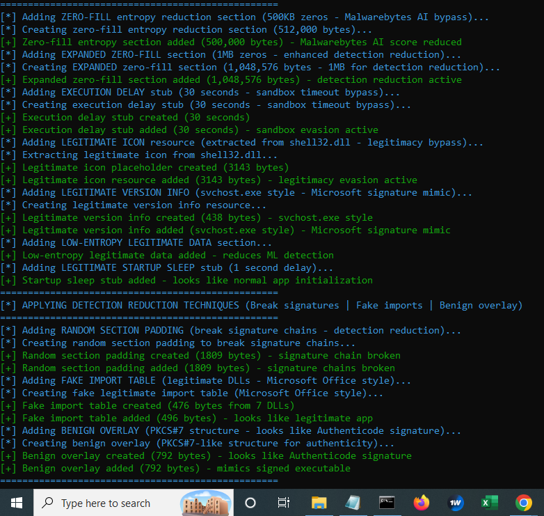Click 'Creating EXPANDED zero-fill section (1,048,576 bytes' line
The height and width of the screenshot is (516, 544).
(x=250, y=67)
